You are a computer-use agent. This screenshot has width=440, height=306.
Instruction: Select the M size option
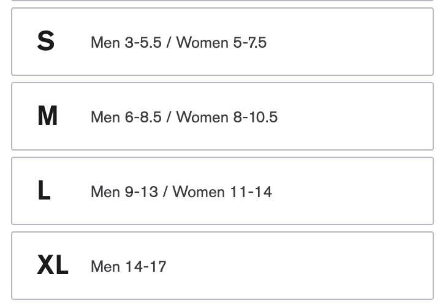click(x=222, y=116)
